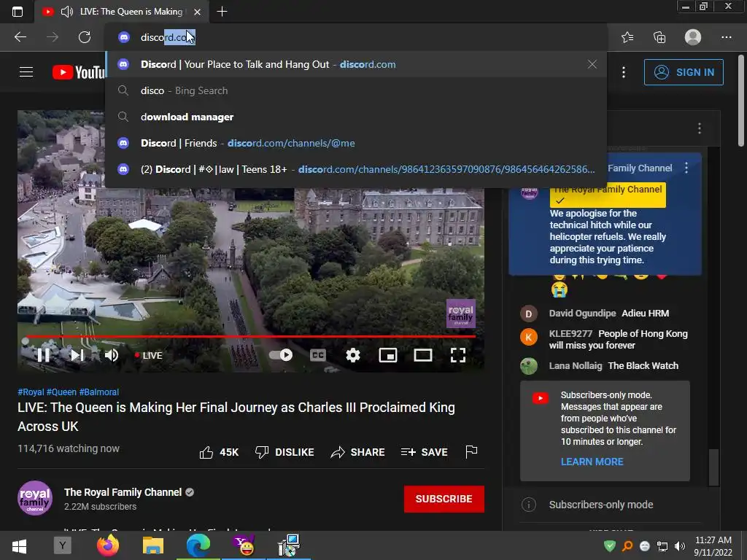Toggle the autoplay switch in the player

[281, 355]
